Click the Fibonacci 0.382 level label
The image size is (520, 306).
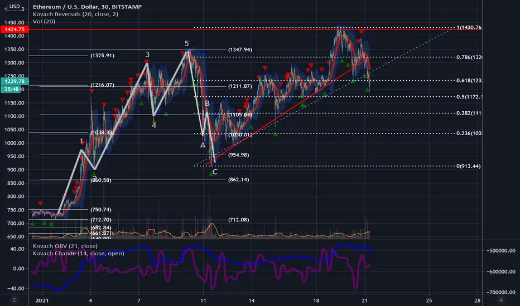(x=469, y=113)
